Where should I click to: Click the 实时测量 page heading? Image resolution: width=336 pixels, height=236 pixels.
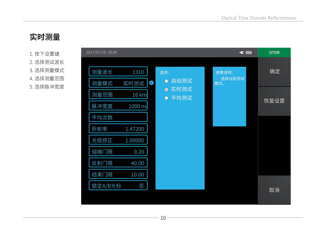[x=45, y=37]
